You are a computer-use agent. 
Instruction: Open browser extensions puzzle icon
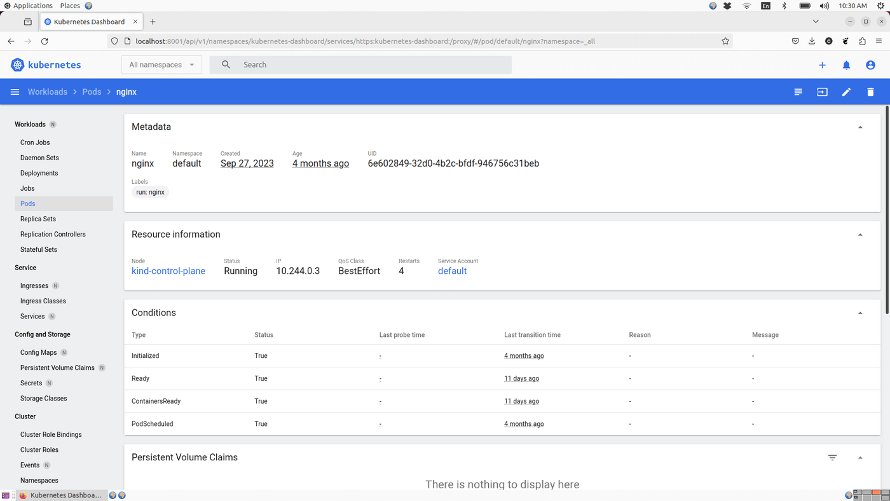point(862,41)
